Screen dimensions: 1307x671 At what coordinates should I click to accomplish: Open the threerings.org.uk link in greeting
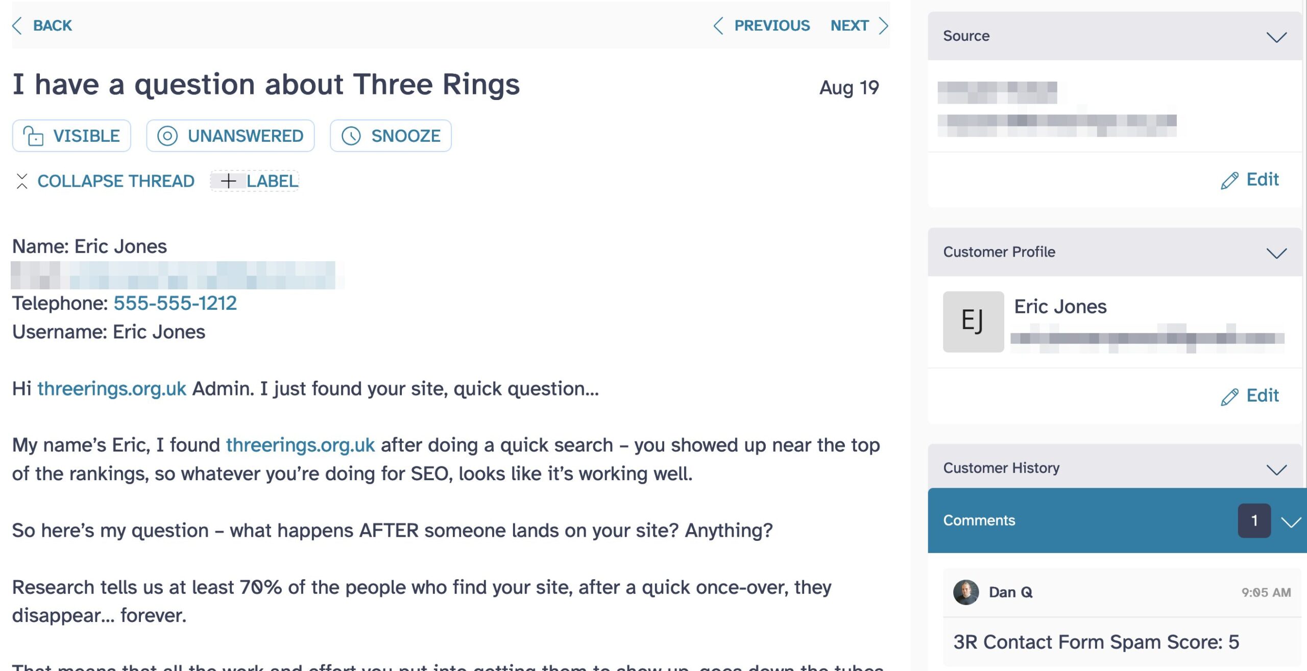point(112,389)
